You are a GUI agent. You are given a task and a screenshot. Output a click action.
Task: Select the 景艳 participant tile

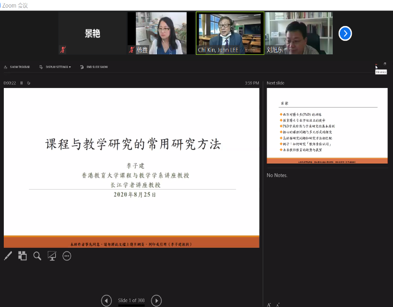tap(92, 33)
